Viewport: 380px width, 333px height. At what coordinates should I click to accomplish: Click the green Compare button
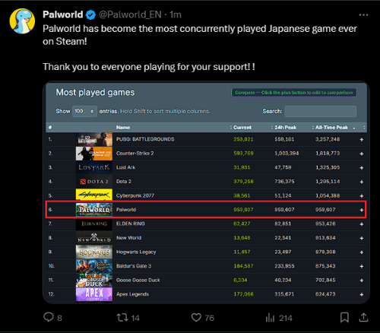[x=294, y=93]
